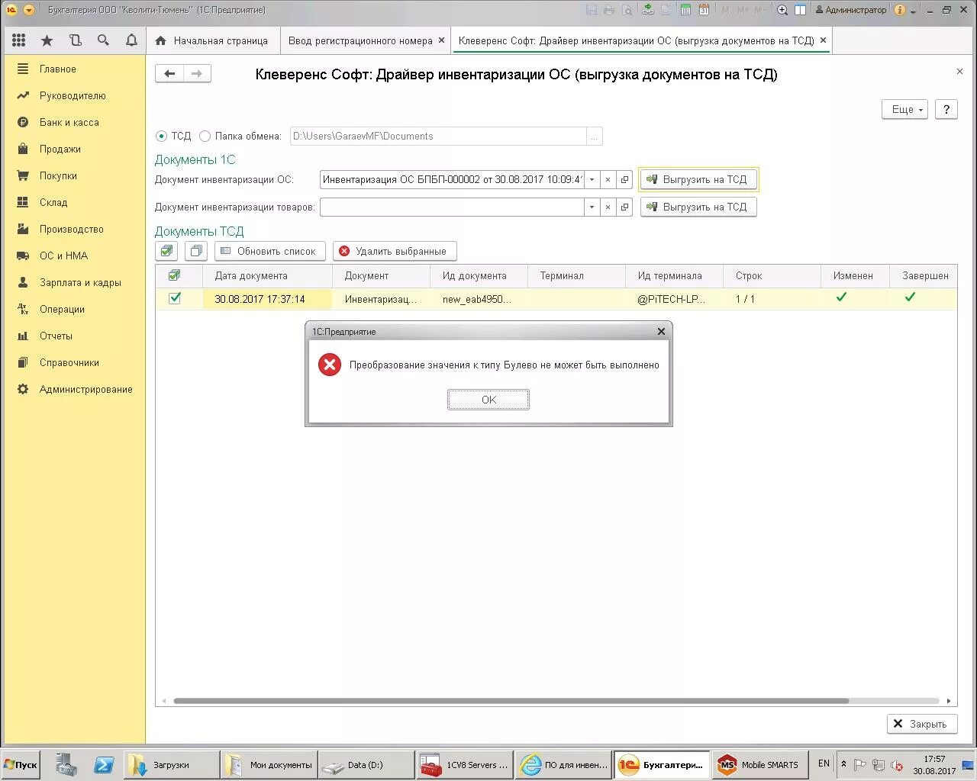Click the panel layout icon in title bar

(x=800, y=10)
